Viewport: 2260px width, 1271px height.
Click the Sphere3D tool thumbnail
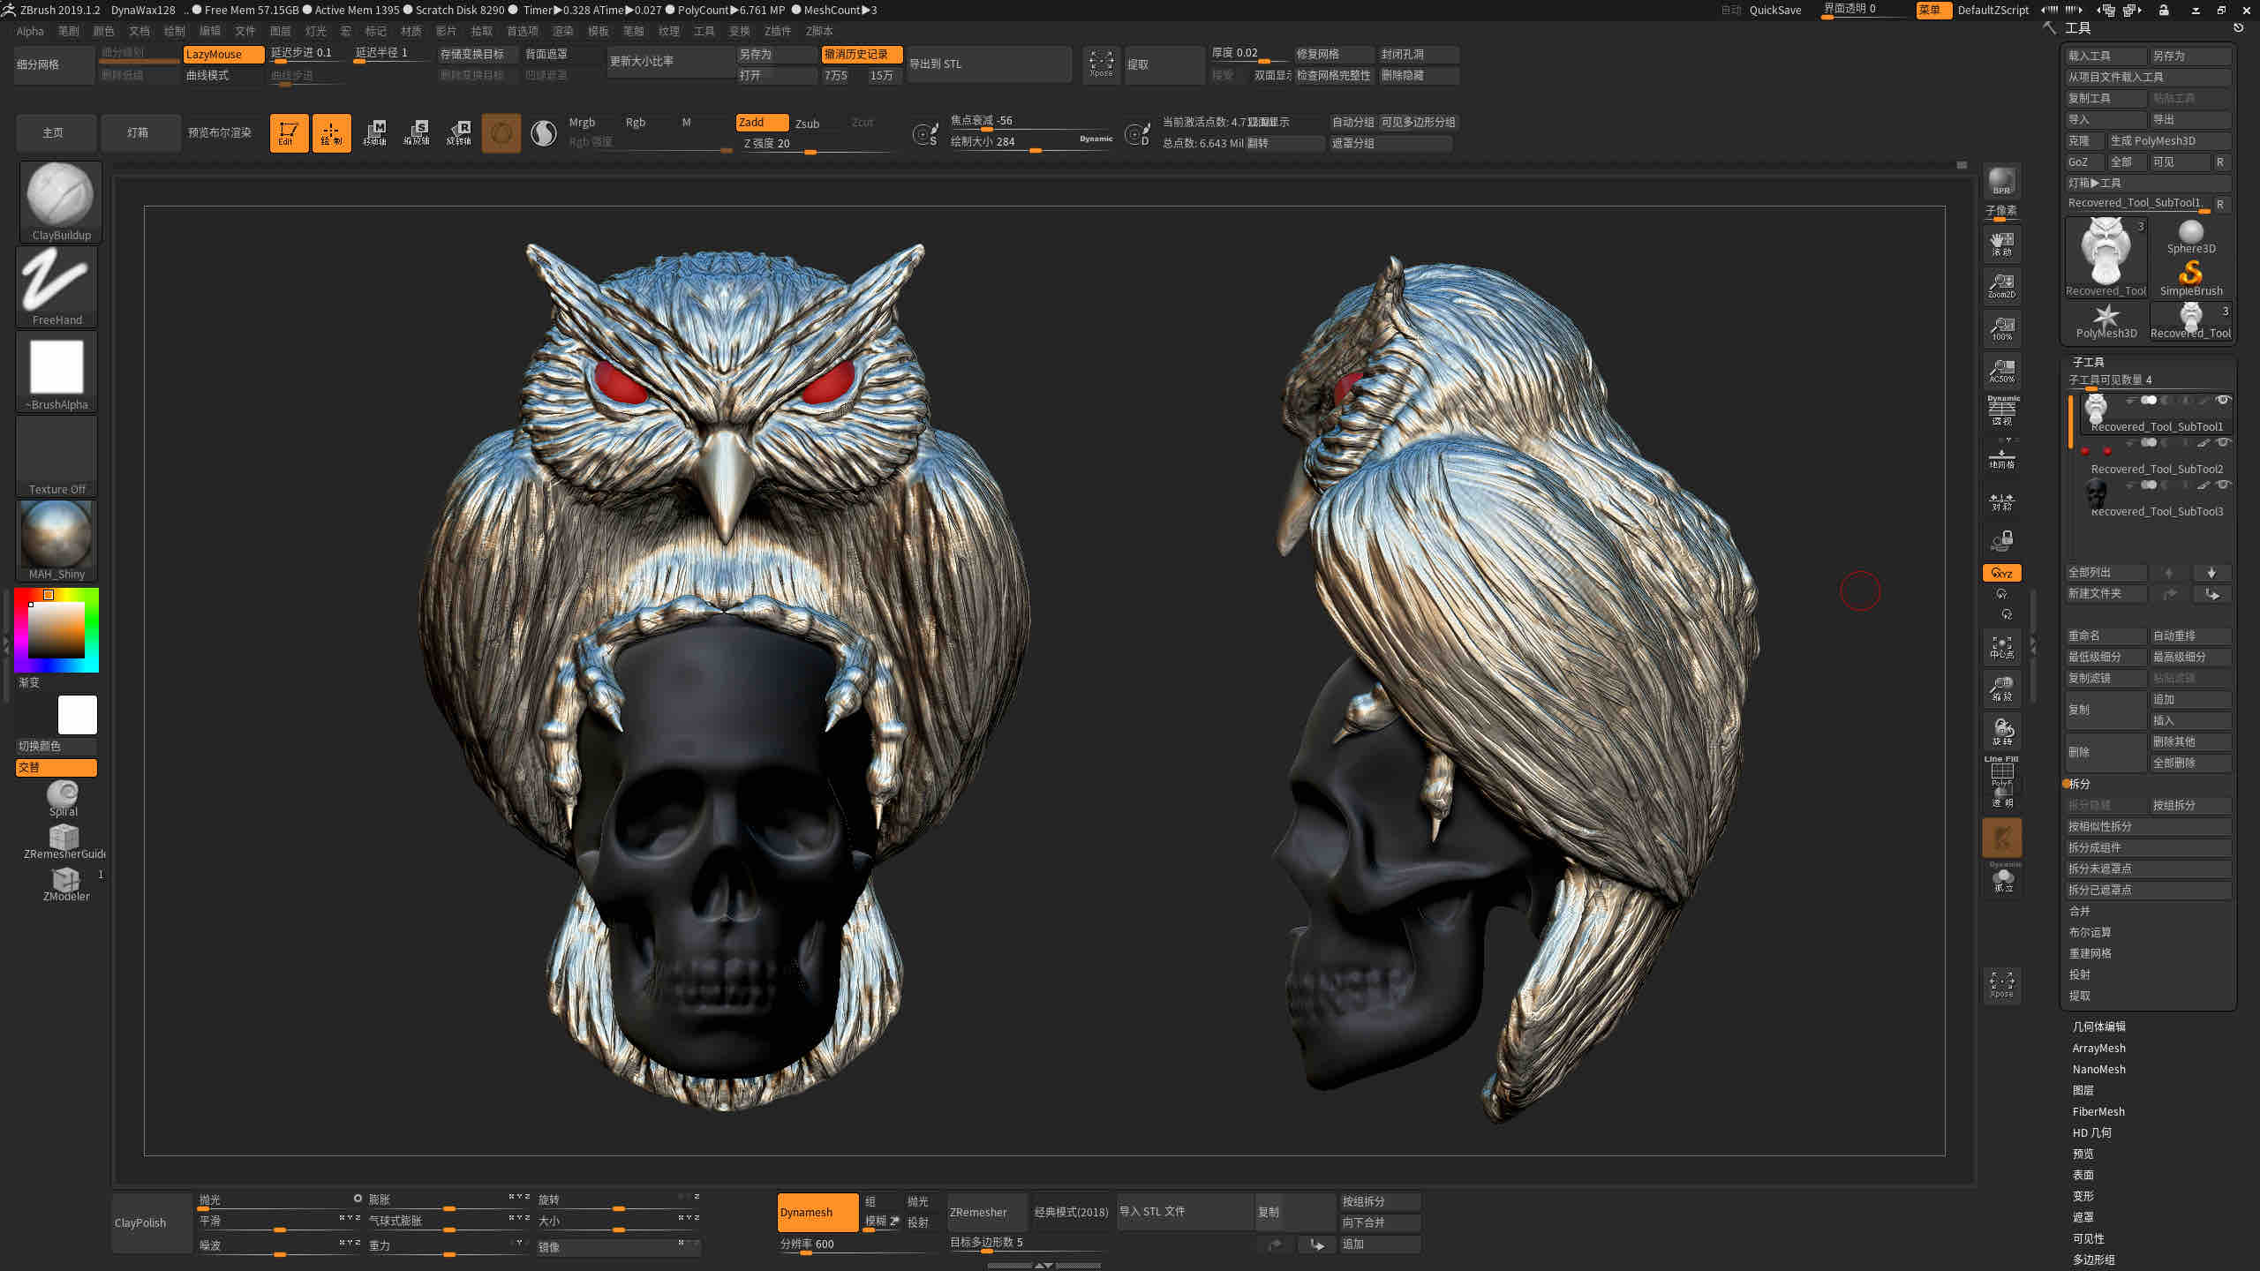[x=2192, y=229]
